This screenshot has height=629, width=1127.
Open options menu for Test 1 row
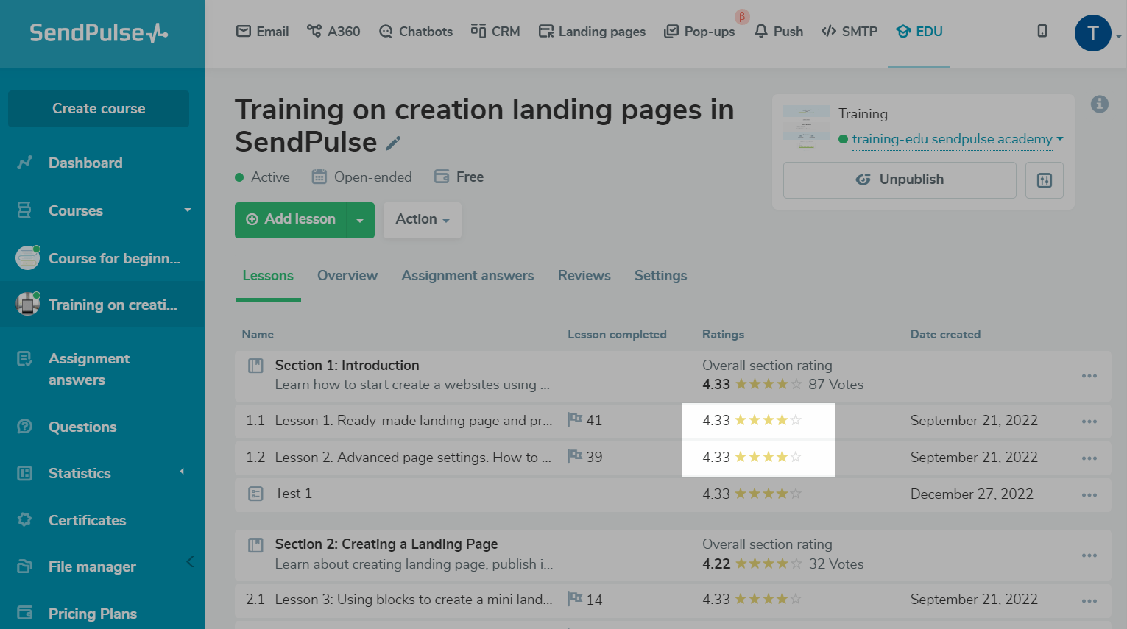(1089, 495)
